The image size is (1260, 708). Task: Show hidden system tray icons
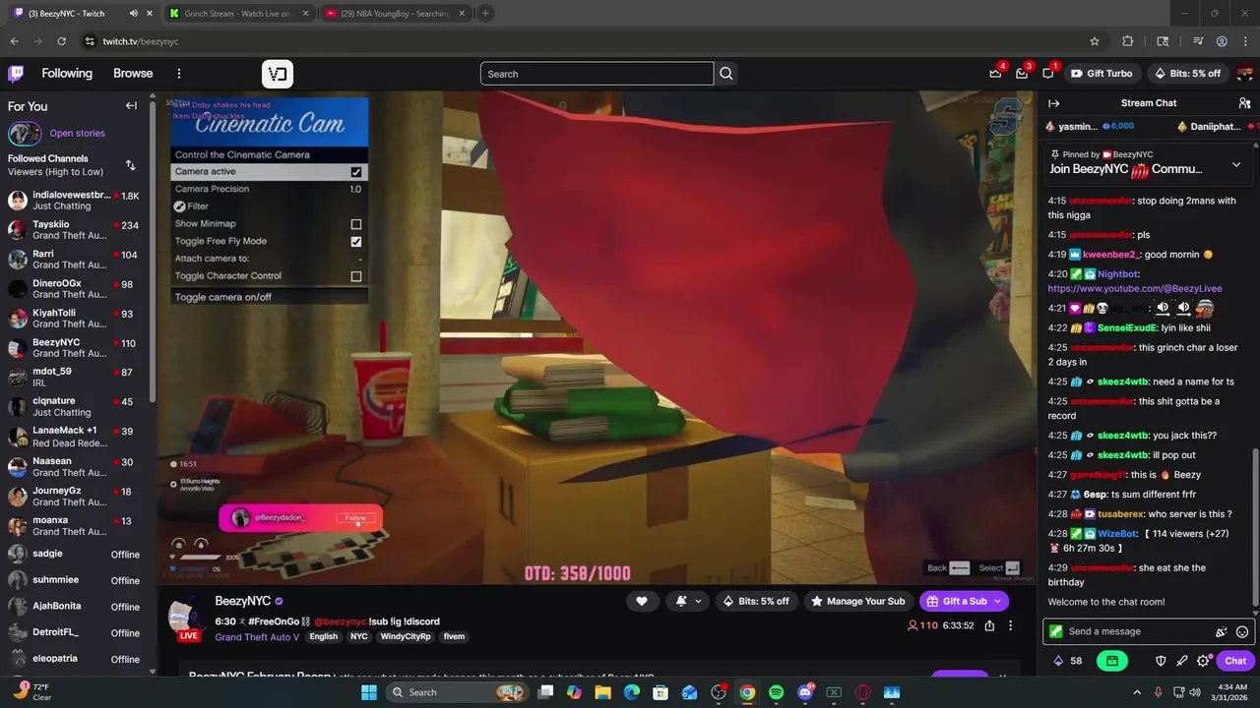pos(1137,692)
